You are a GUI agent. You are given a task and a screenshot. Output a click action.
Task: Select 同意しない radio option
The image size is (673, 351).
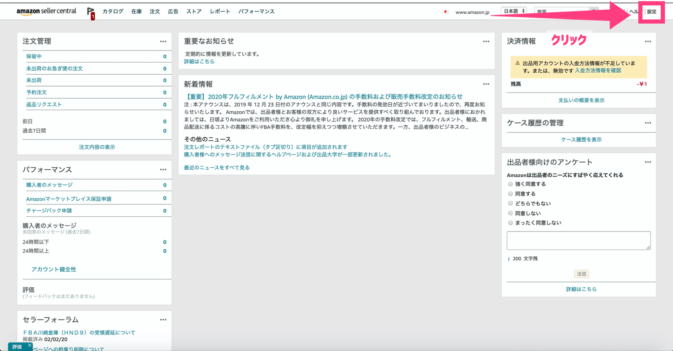(x=510, y=213)
